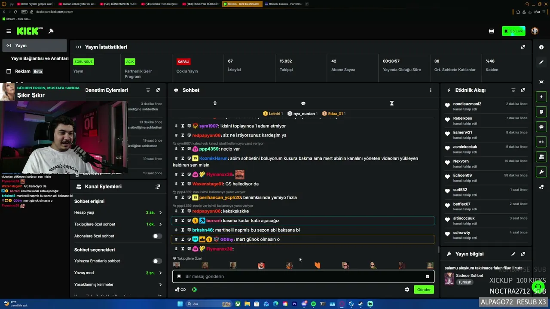Toggle the broadcast signal icon in right sidebar
The width and height of the screenshot is (550, 309).
pos(541,142)
